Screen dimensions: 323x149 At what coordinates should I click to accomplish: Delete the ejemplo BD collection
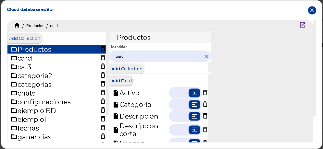[x=103, y=110]
